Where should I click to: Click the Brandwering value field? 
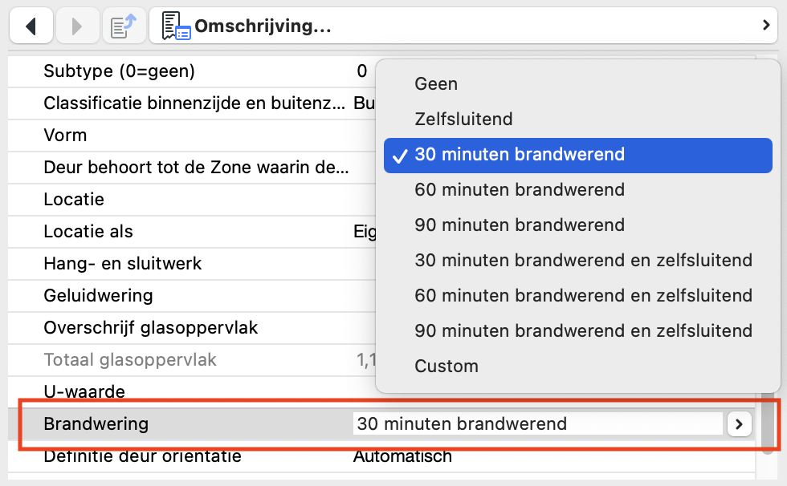536,423
